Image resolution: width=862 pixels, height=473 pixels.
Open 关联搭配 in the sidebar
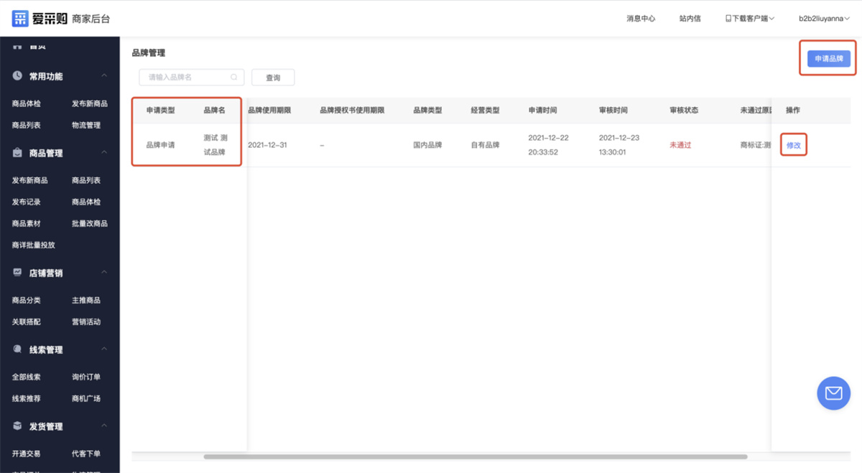pyautogui.click(x=27, y=322)
